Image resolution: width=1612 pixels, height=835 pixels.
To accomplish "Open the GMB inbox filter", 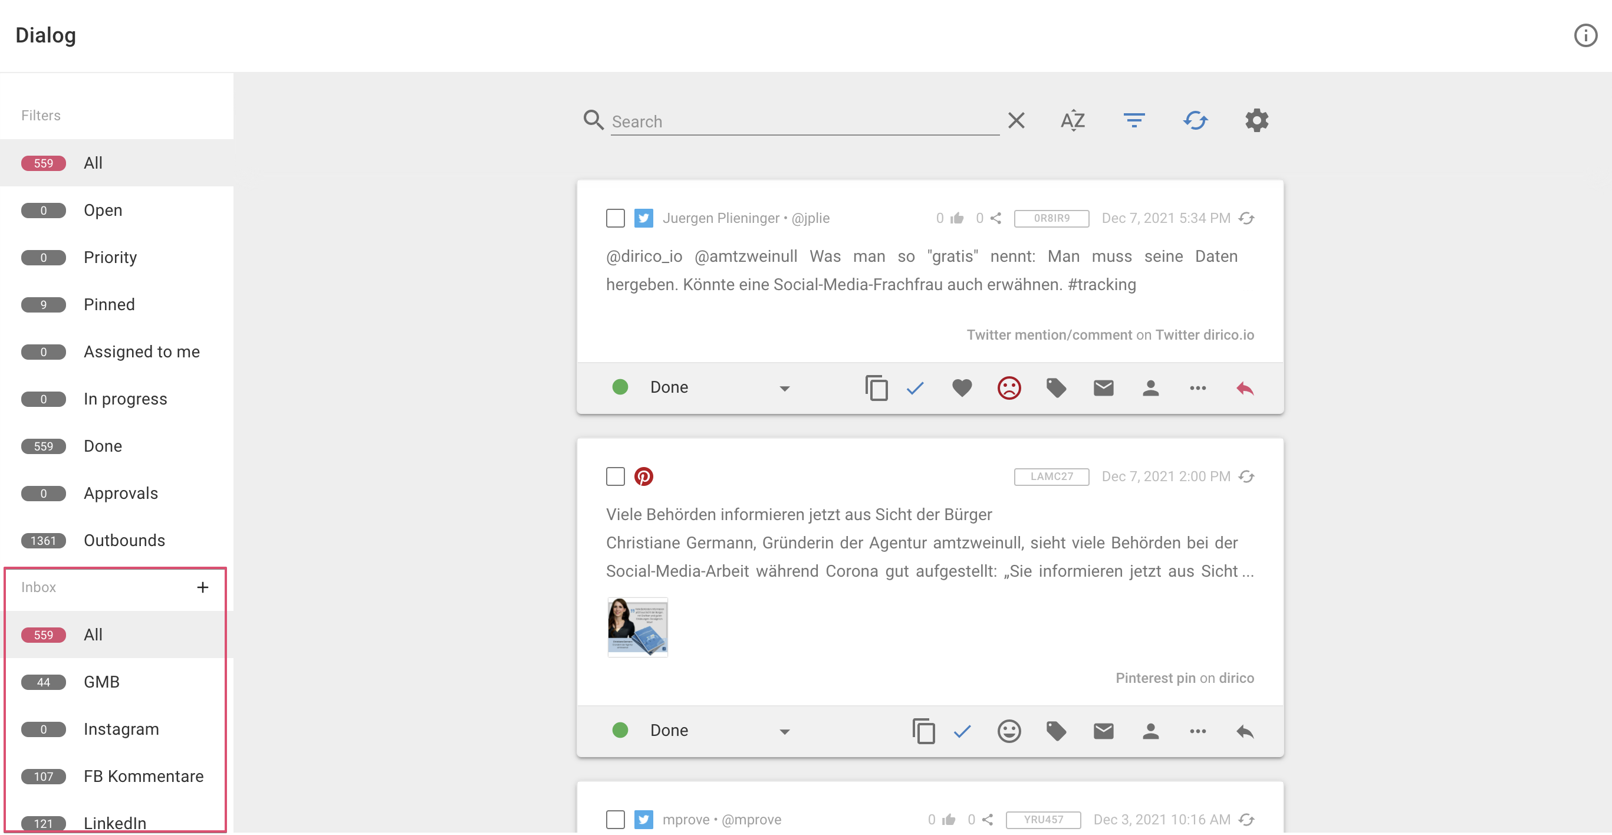I will [102, 682].
